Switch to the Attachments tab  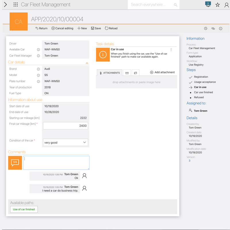tap(109, 73)
